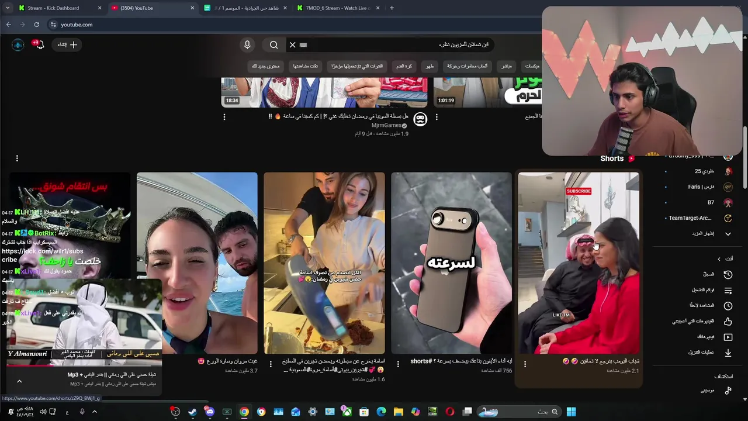Viewport: 748px width, 421px height.
Task: Open File Explorer from the taskbar
Action: coord(399,412)
